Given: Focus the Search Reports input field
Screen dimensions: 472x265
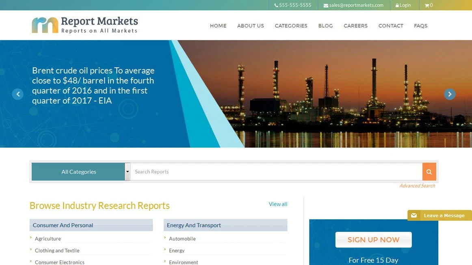Looking at the screenshot, I should point(276,172).
